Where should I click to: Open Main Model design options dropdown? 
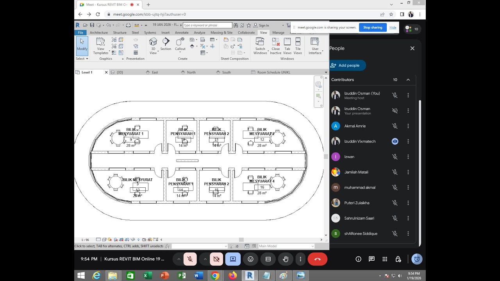point(286,246)
